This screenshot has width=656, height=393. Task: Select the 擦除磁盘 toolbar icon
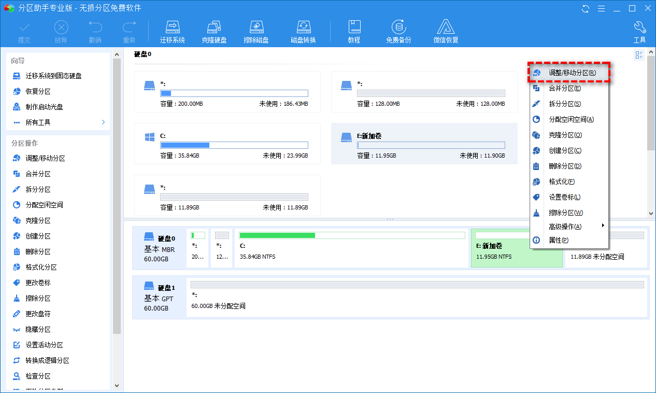256,28
